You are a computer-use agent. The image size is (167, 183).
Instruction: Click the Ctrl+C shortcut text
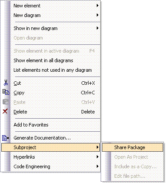click(x=88, y=93)
